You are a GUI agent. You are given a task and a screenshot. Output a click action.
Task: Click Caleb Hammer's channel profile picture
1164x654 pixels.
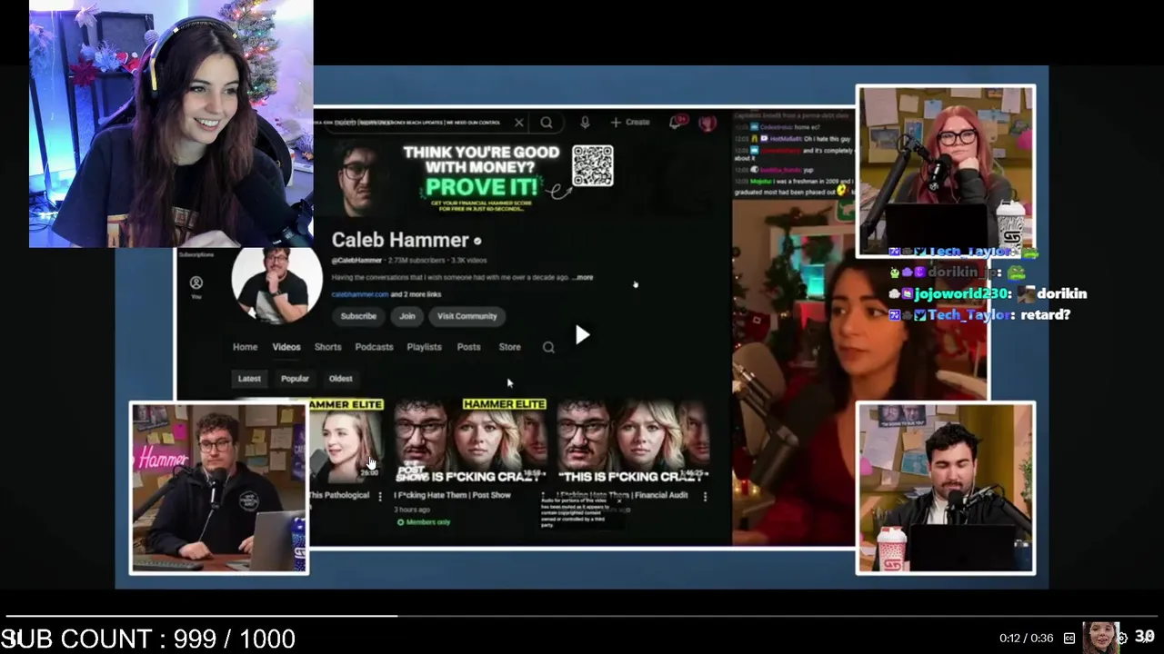pos(277,284)
